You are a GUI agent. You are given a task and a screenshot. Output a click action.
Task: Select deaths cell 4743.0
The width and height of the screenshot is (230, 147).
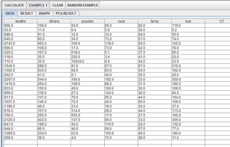click(x=20, y=43)
